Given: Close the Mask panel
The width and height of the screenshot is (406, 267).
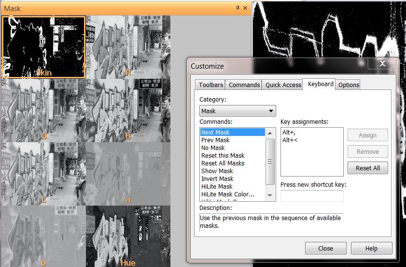Looking at the screenshot, I should click(x=245, y=8).
